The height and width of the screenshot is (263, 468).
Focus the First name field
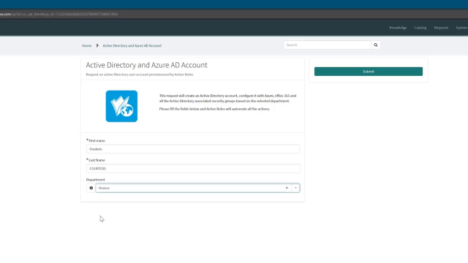click(193, 149)
